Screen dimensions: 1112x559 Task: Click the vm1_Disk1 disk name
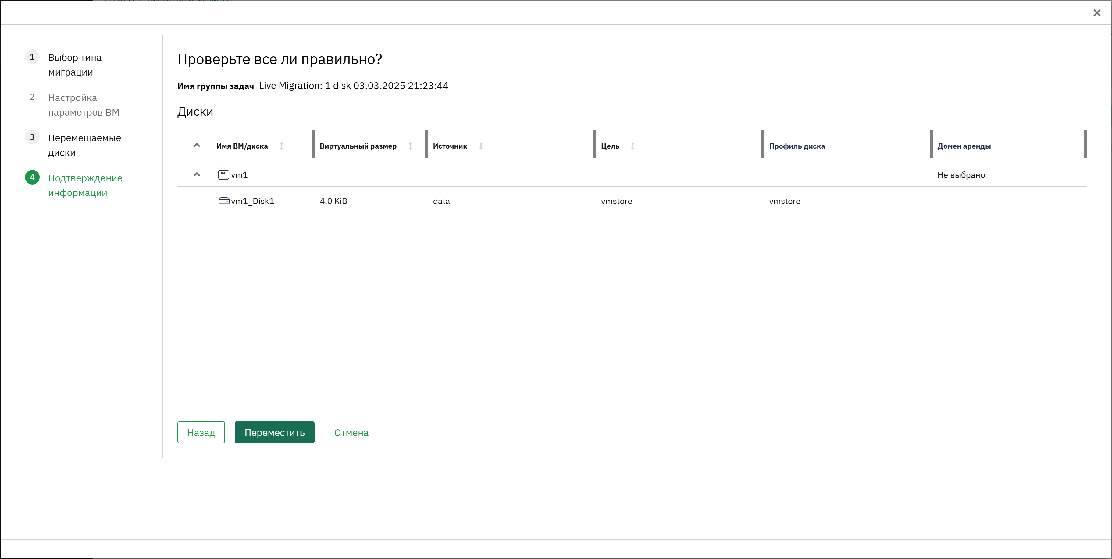(252, 202)
